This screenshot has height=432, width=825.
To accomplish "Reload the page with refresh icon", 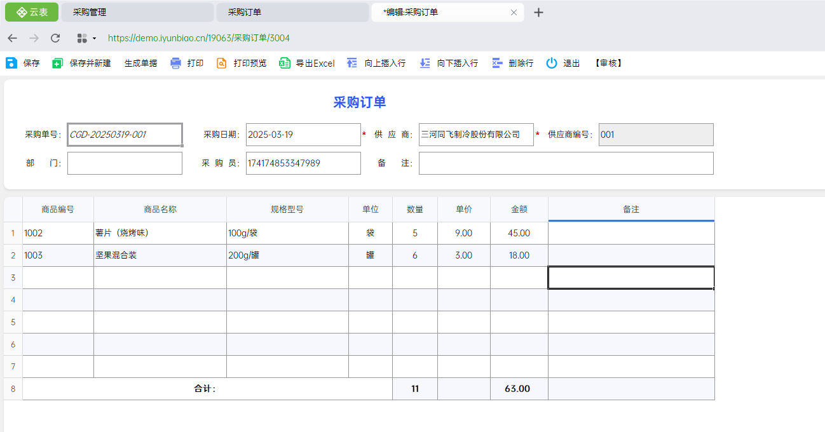I will (x=55, y=38).
